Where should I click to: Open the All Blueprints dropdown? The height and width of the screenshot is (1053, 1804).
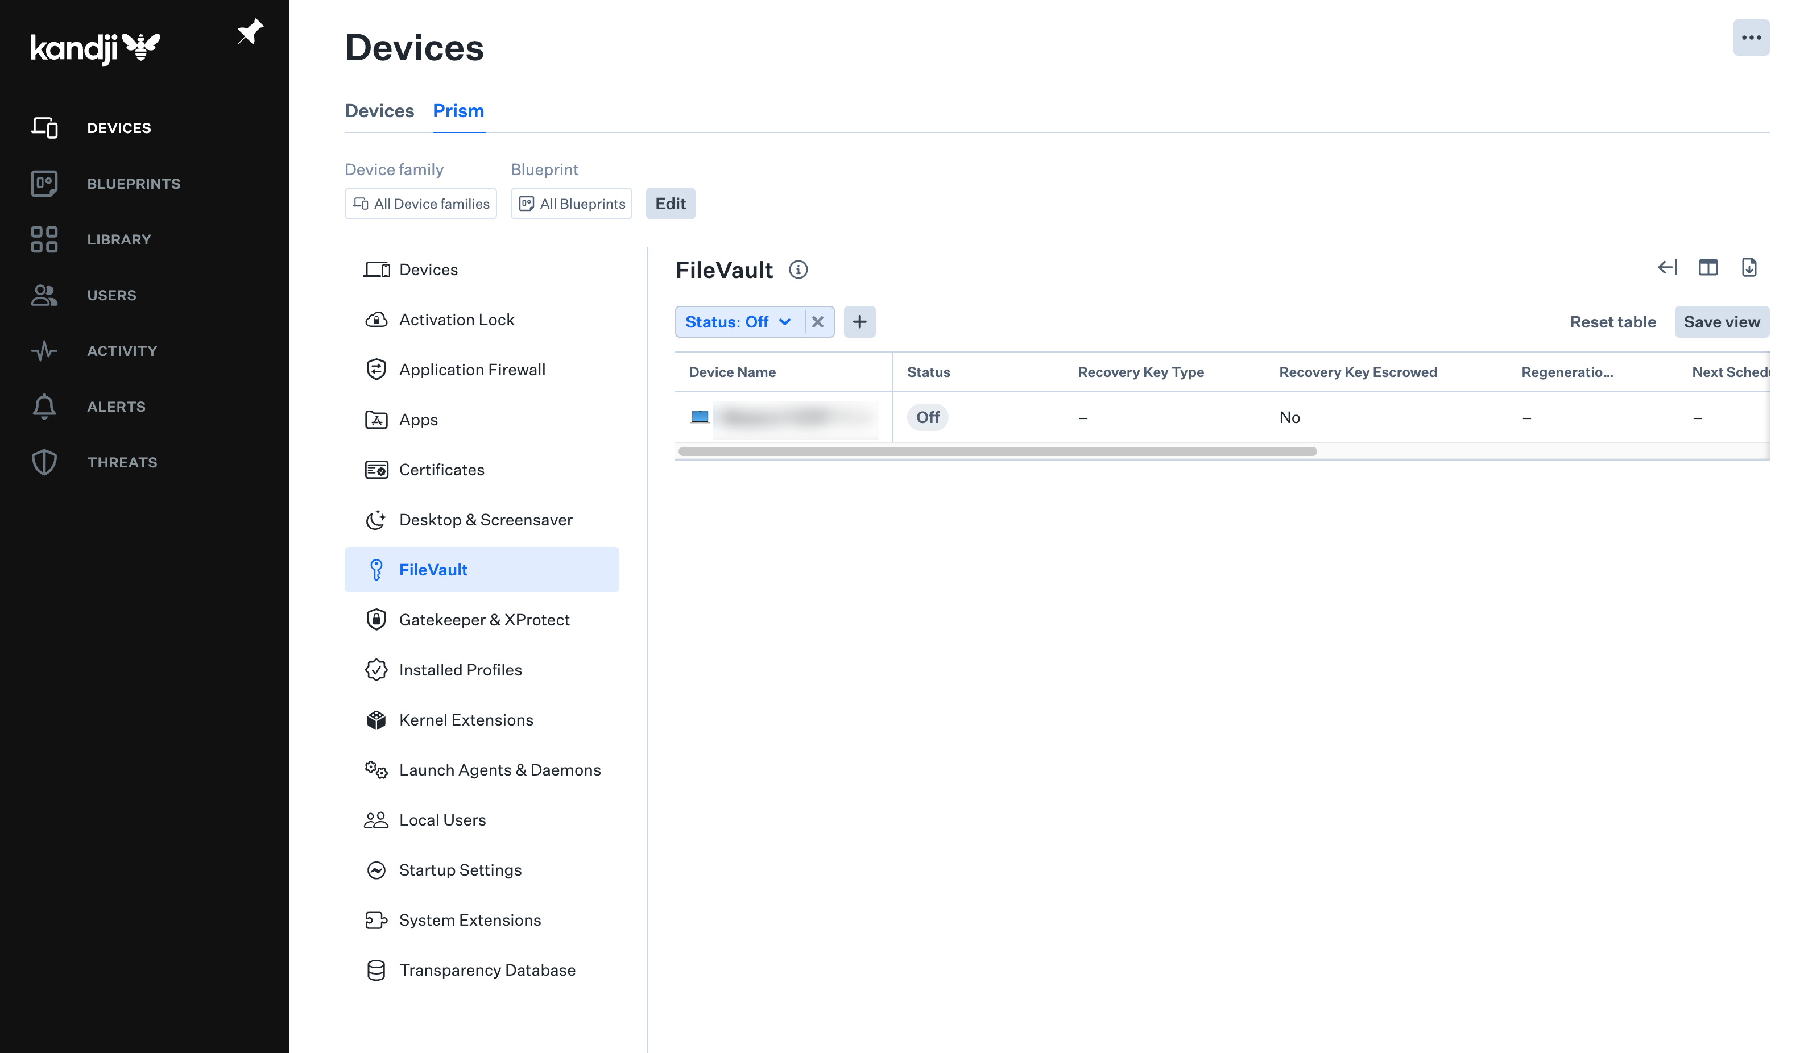pos(571,204)
